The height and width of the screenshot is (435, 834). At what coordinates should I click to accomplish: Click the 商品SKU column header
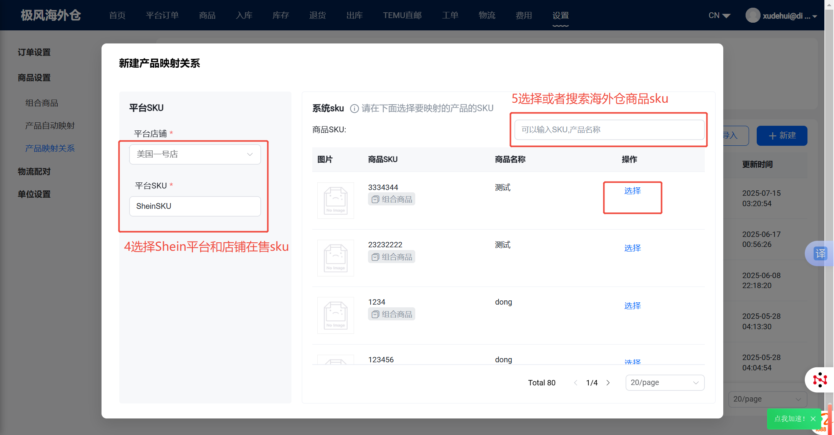[383, 160]
